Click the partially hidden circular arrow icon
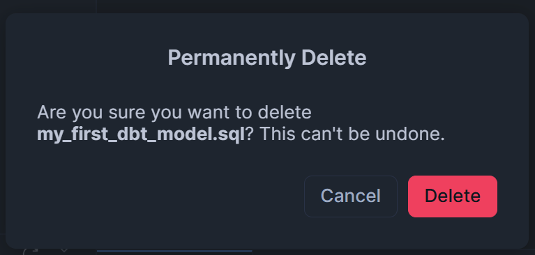 click(29, 252)
